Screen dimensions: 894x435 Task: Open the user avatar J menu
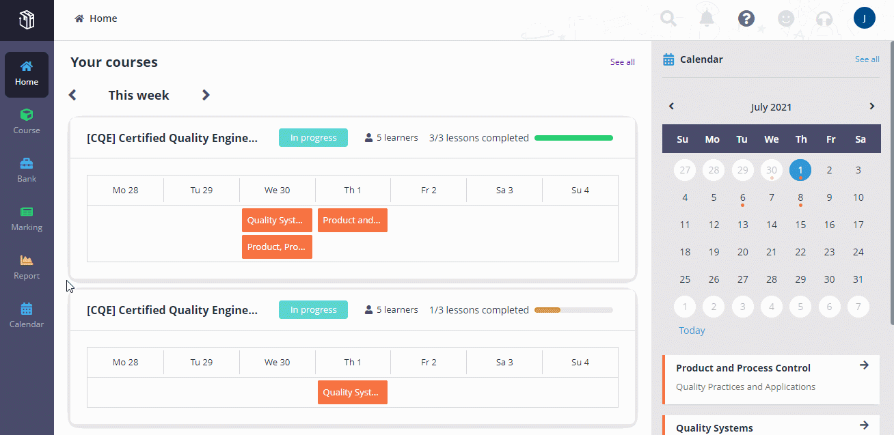865,18
